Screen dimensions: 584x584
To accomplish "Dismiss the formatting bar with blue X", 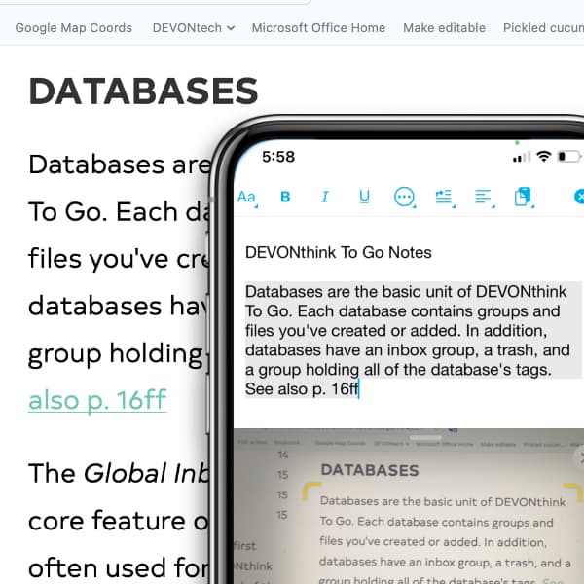I will click(579, 197).
